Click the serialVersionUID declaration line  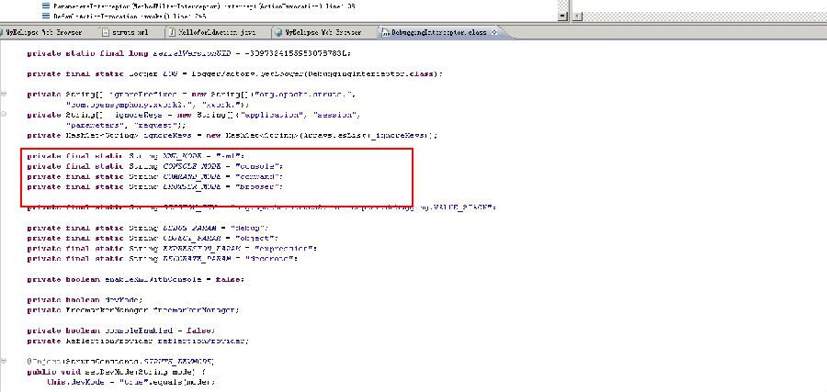pyautogui.click(x=188, y=53)
